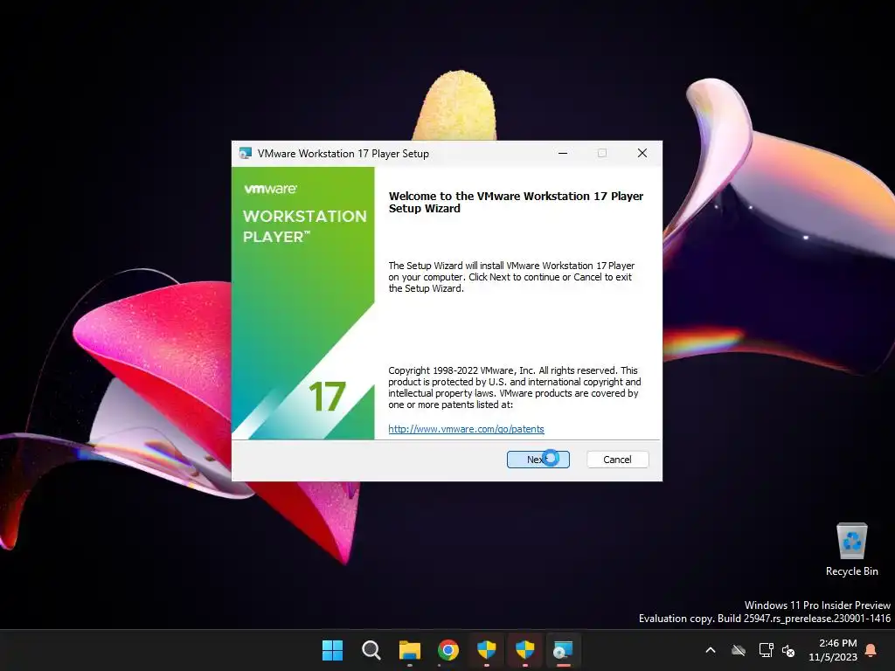Open network status tray icon
This screenshot has height=671, width=895.
point(766,650)
